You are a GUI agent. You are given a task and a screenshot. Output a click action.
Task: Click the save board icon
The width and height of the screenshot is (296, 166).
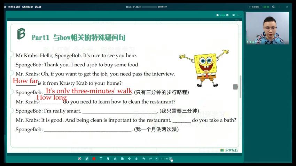[x=122, y=159]
